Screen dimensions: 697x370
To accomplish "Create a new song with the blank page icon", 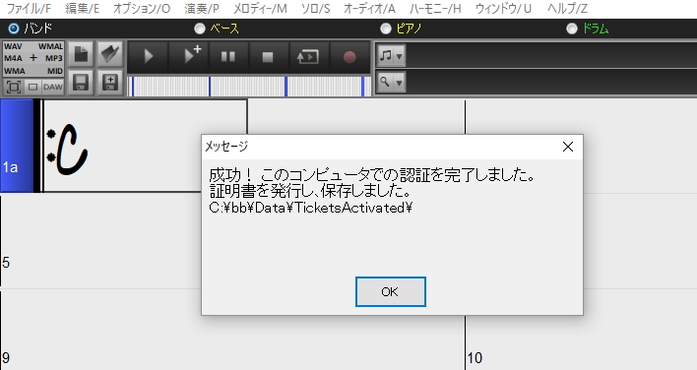I will pyautogui.click(x=81, y=55).
